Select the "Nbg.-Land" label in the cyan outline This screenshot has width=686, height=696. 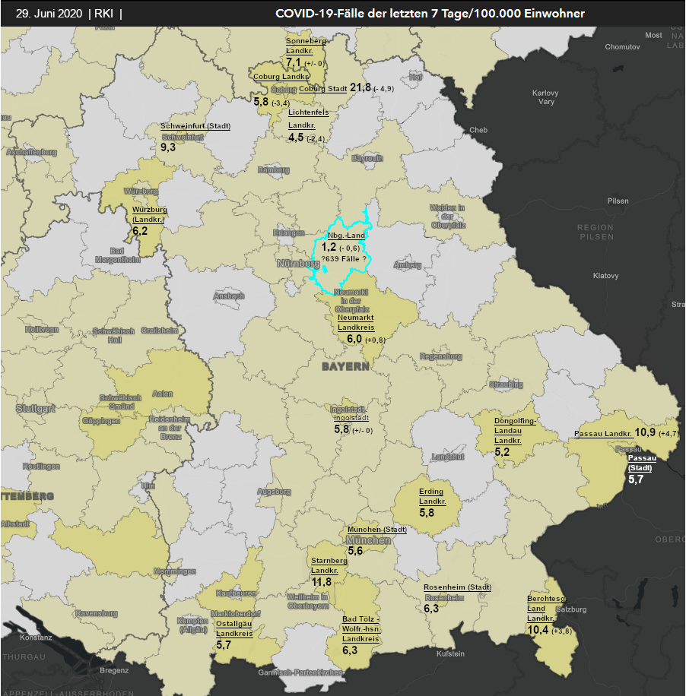click(x=347, y=236)
